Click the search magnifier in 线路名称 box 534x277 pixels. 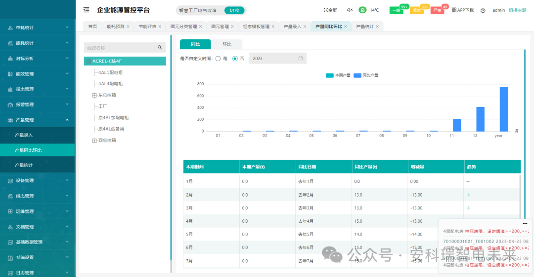point(160,47)
